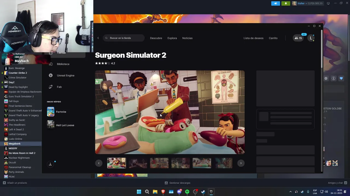The width and height of the screenshot is (350, 196).
Task: Select the first Surgeon Simulator 2 thumbnail
Action: (116, 163)
